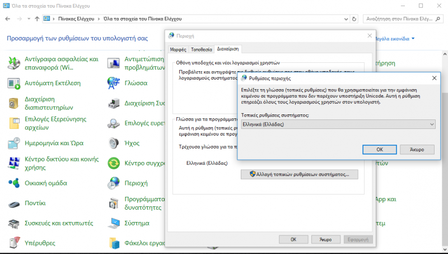Click the Κέντρο συγχρονισμού icon
The height and width of the screenshot is (254, 448).
click(114, 163)
